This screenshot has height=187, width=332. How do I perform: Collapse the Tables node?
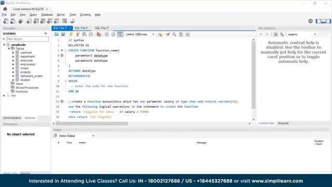(9, 48)
